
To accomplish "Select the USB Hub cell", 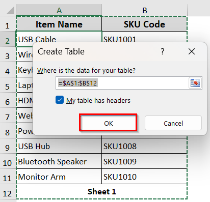I will coord(59,146).
